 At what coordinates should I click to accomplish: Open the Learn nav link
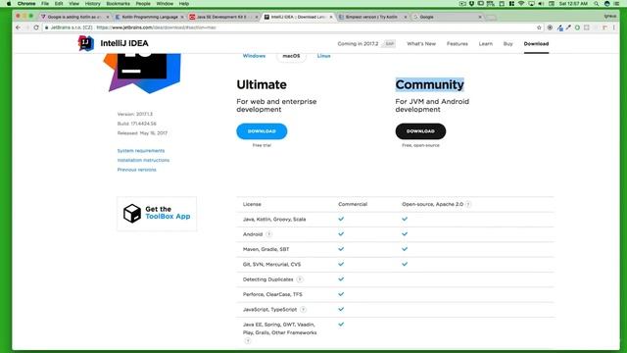(486, 43)
